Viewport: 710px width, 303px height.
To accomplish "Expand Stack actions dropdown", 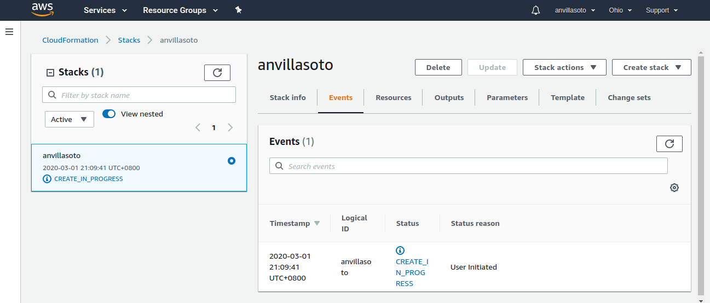I will coord(564,67).
